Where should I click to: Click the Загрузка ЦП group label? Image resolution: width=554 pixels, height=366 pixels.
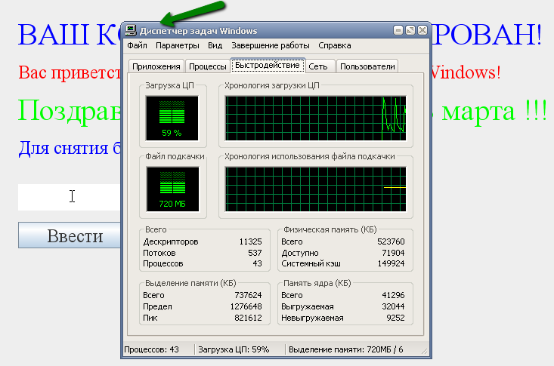point(169,85)
